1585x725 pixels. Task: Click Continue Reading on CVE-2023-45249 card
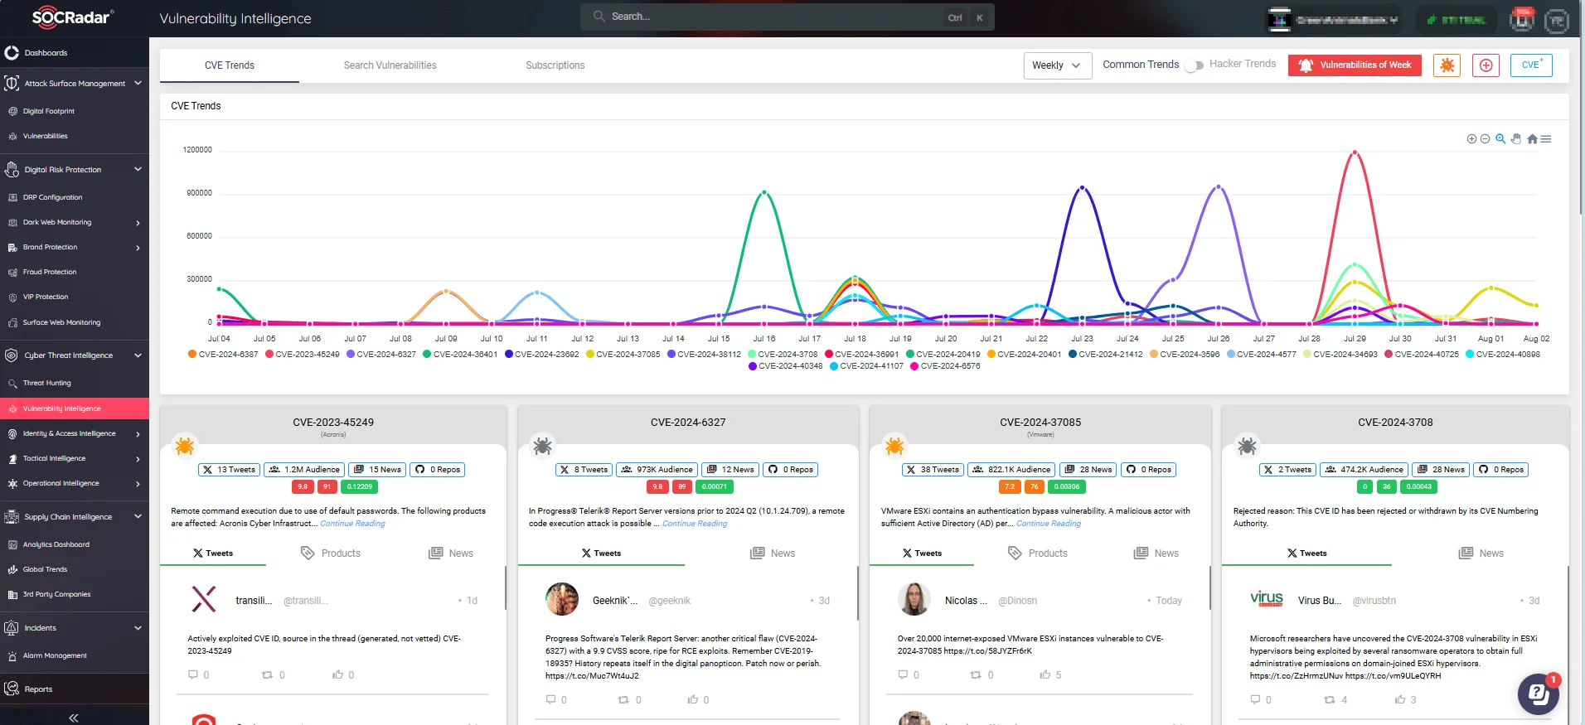coord(352,524)
